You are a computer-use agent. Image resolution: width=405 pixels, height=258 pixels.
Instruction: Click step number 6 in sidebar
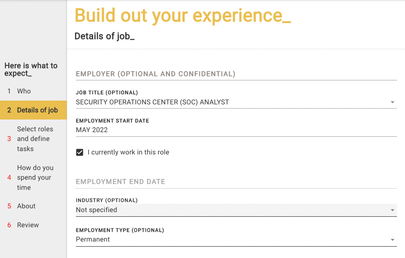(9, 225)
